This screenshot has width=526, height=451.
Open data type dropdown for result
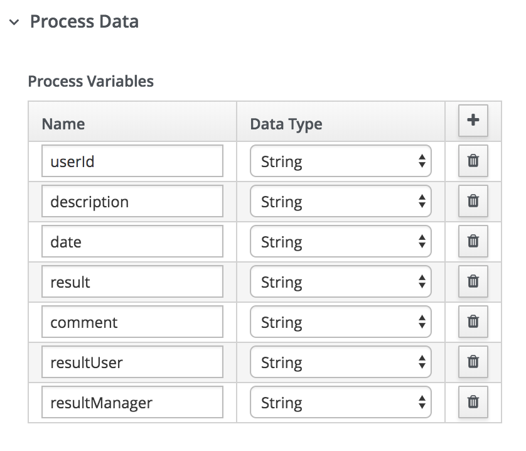(340, 282)
